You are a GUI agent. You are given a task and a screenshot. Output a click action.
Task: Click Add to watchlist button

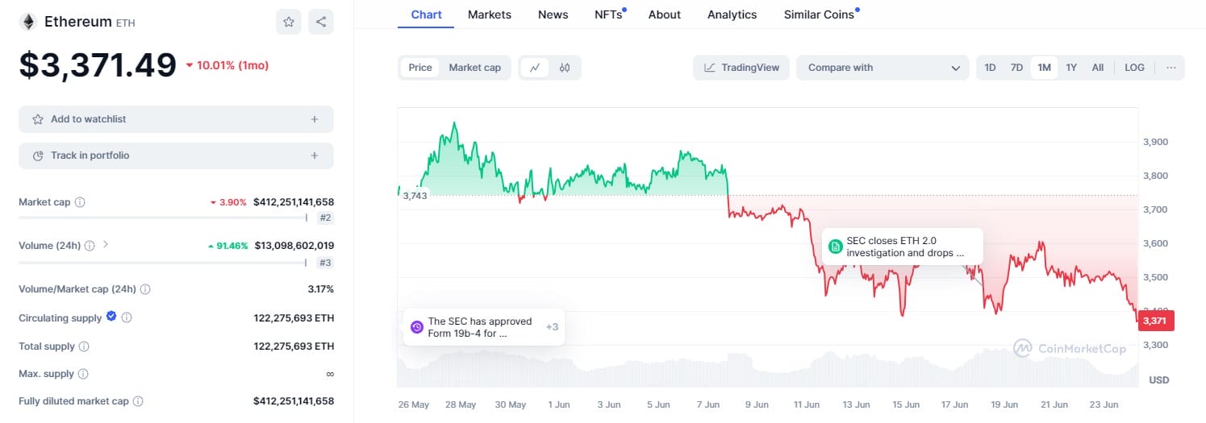click(x=176, y=119)
